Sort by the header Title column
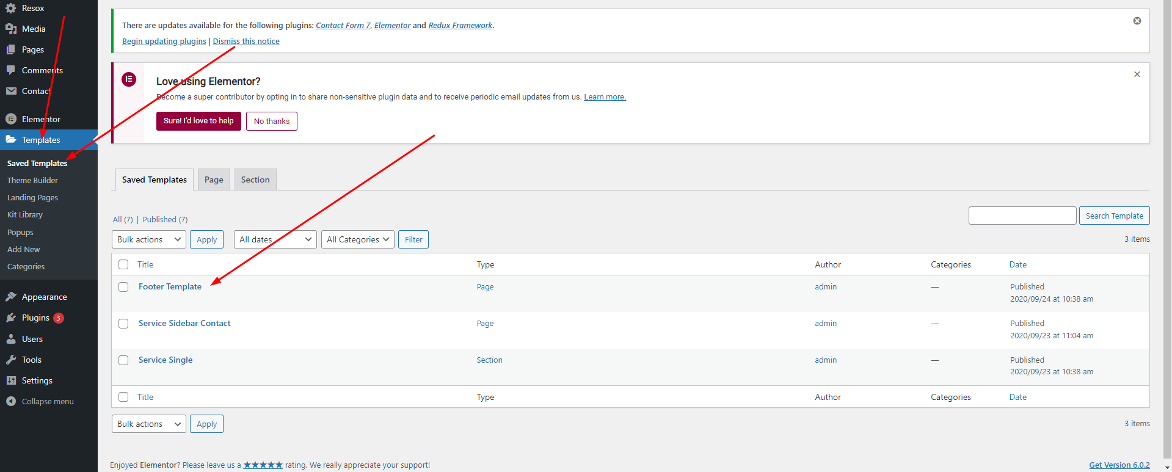Screen dimensions: 1172x472 tap(145, 264)
